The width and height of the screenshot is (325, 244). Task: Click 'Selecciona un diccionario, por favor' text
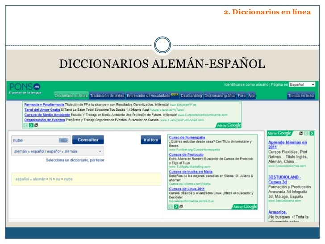(75, 160)
